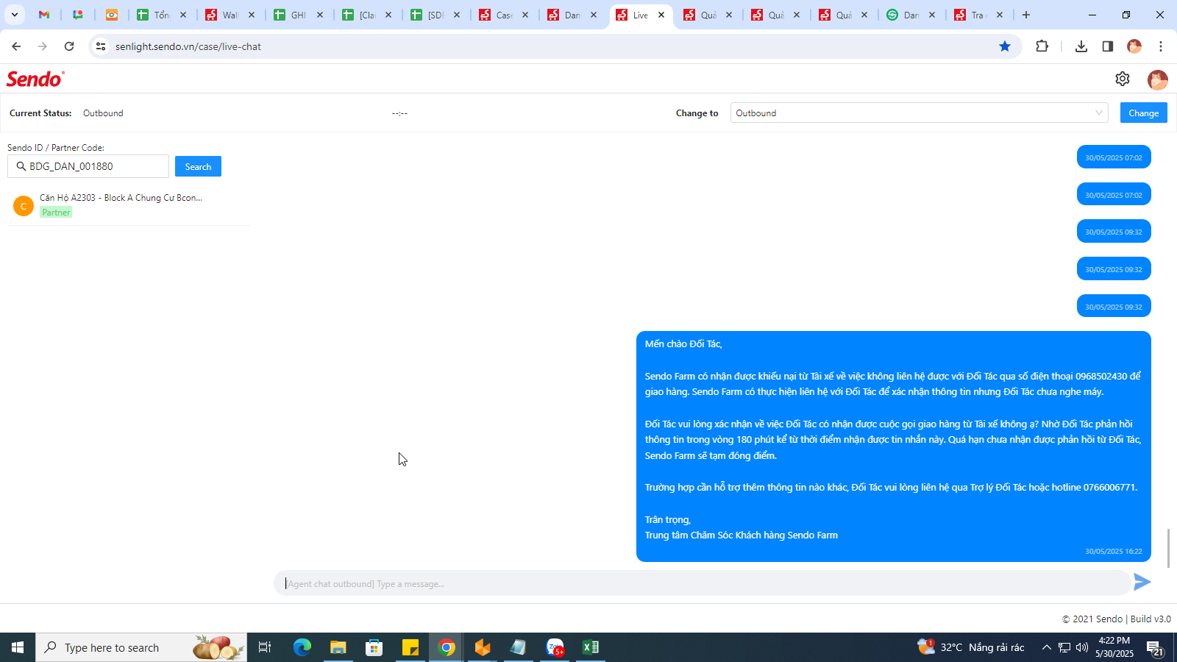Open Excel from the taskbar
The width and height of the screenshot is (1177, 662).
[x=591, y=647]
